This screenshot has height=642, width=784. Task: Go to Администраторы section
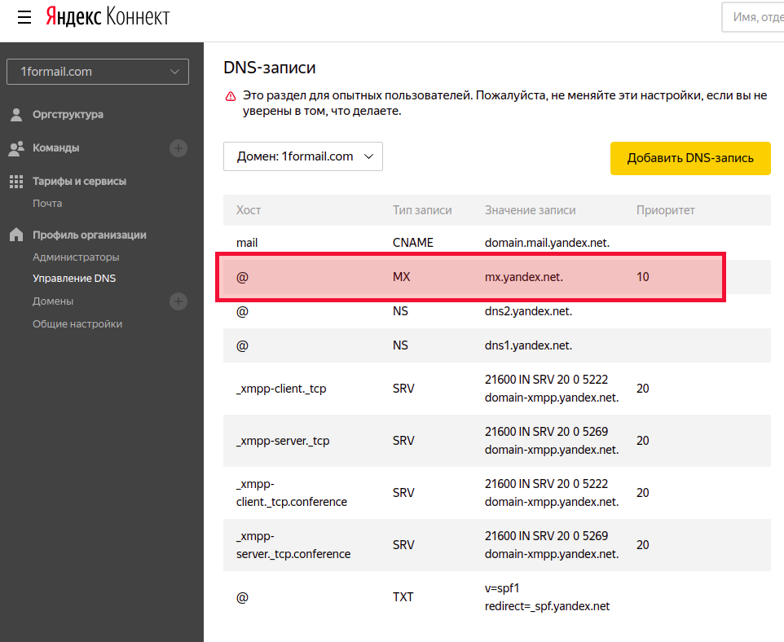(x=76, y=257)
